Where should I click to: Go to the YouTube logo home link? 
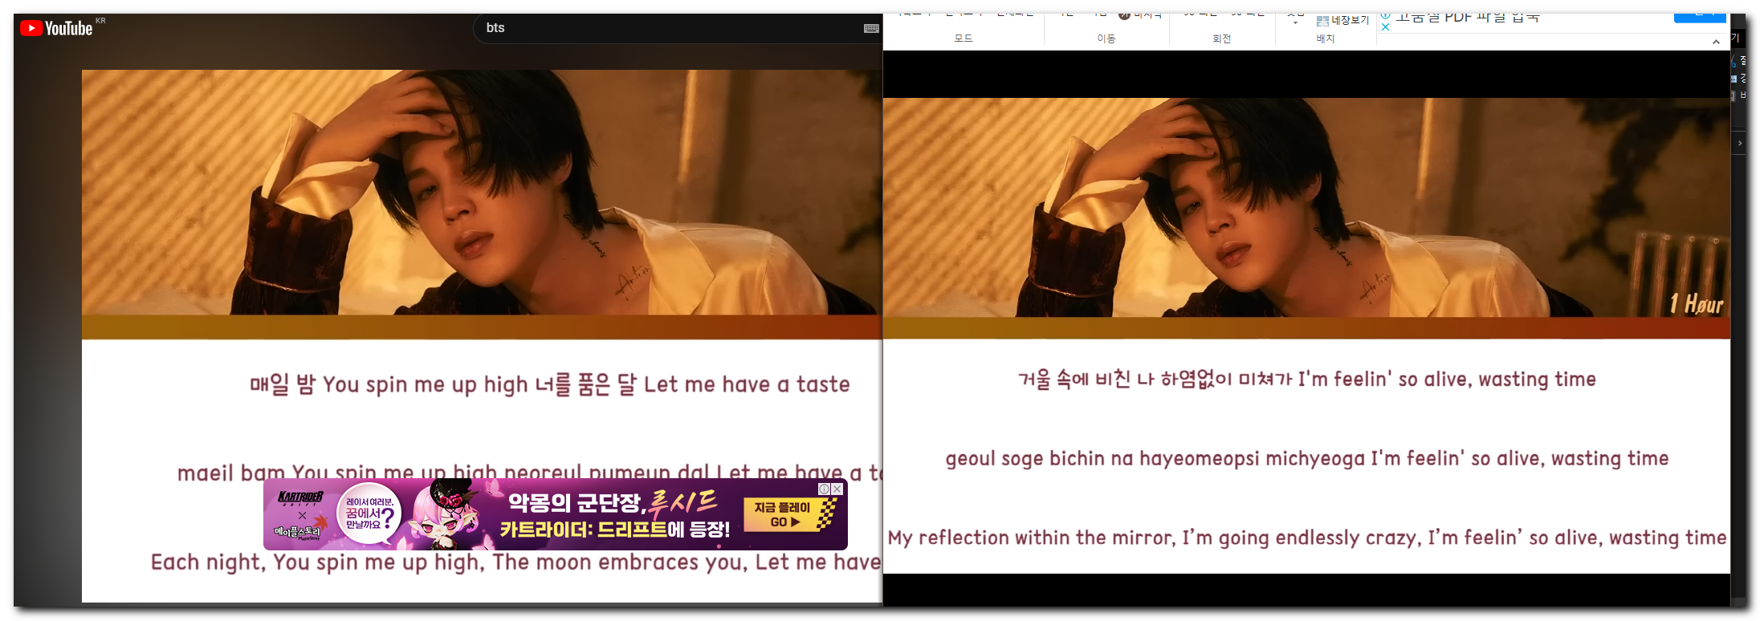(x=56, y=28)
